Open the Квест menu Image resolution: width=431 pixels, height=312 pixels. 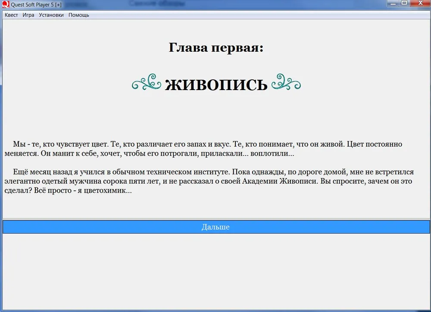pyautogui.click(x=11, y=15)
